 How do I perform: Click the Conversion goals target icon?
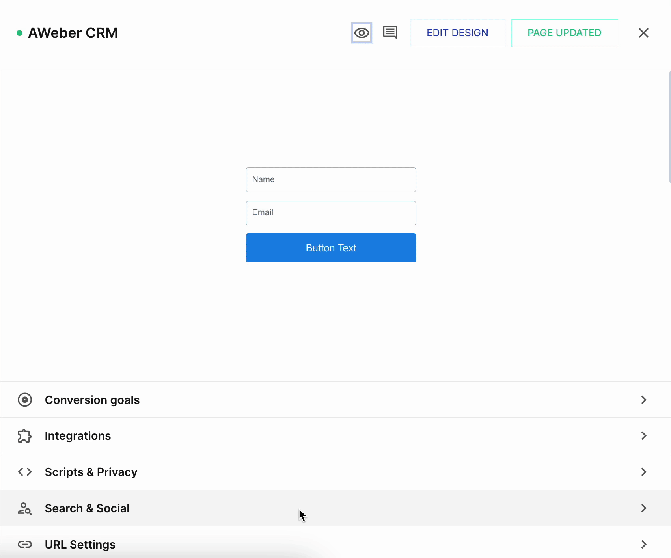tap(25, 400)
